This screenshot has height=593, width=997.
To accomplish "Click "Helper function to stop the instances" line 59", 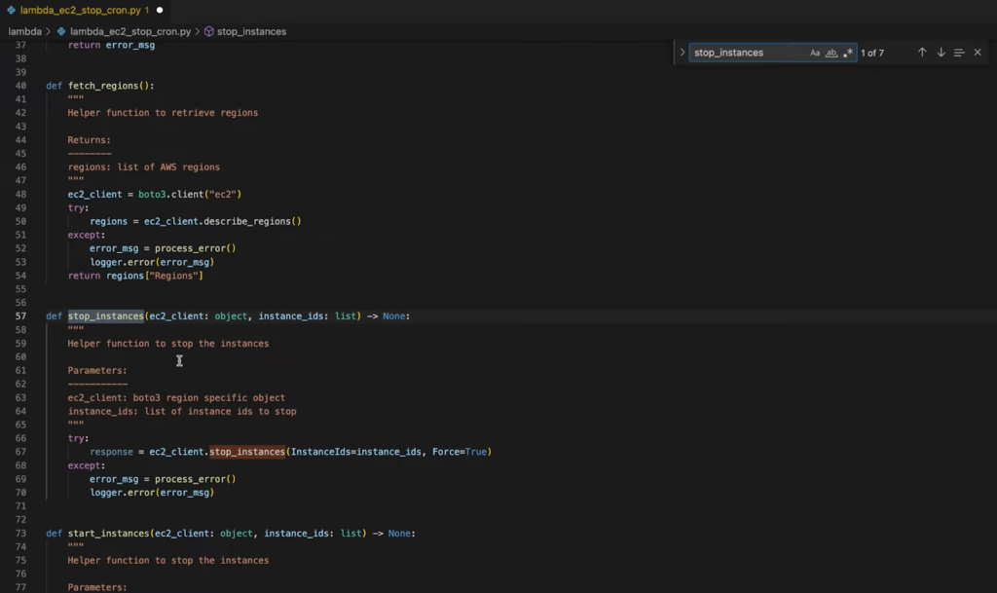I will coord(168,343).
